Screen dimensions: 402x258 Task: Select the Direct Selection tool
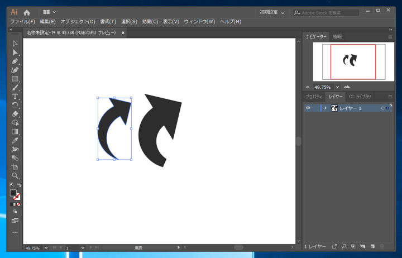tap(15, 52)
